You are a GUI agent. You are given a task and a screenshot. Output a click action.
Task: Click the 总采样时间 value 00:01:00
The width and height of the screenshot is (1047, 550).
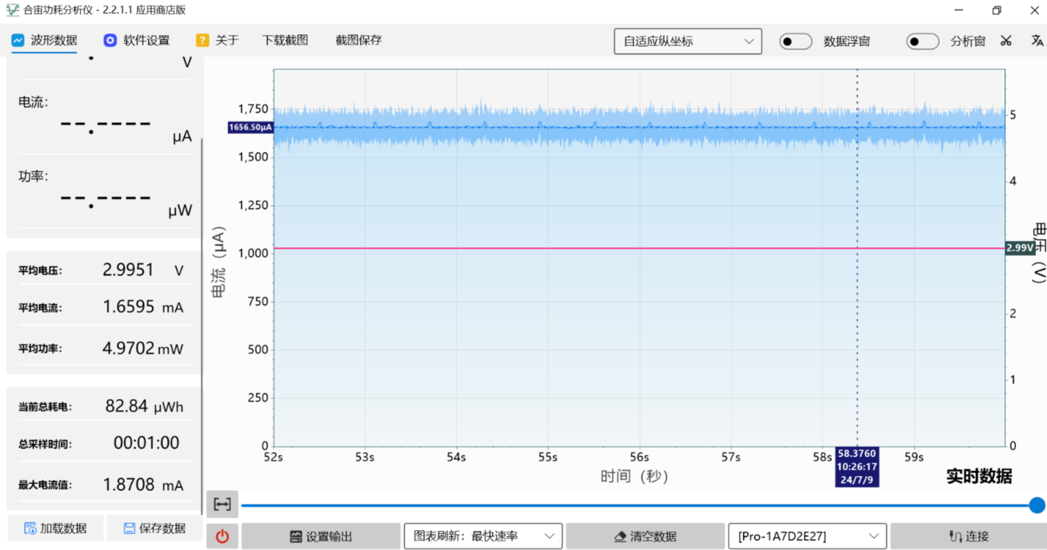(x=146, y=443)
